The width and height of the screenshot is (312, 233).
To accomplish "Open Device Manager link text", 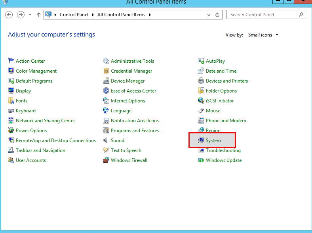I will pyautogui.click(x=128, y=81).
